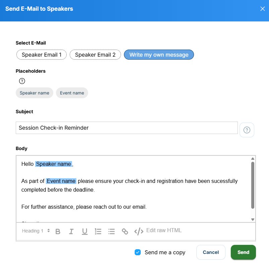Apply italic formatting to body text
The height and width of the screenshot is (271, 269).
71,231
